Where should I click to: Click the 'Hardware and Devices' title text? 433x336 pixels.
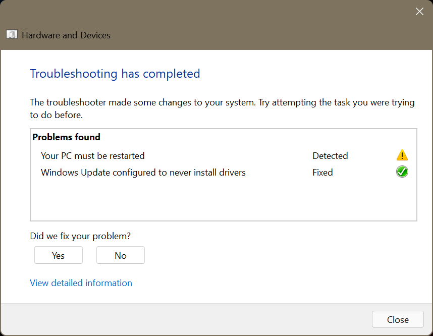click(x=66, y=35)
